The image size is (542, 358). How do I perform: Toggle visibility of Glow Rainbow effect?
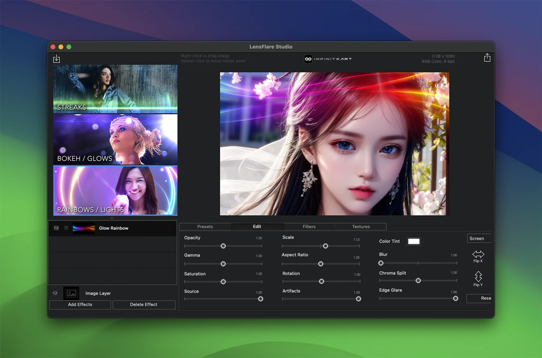tap(56, 228)
